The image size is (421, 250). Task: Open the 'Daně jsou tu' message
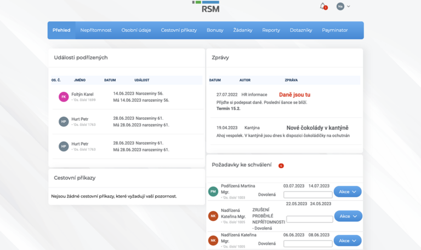click(x=294, y=95)
